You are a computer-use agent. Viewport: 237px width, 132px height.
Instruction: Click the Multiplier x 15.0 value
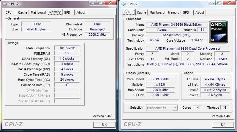[x=160, y=84]
